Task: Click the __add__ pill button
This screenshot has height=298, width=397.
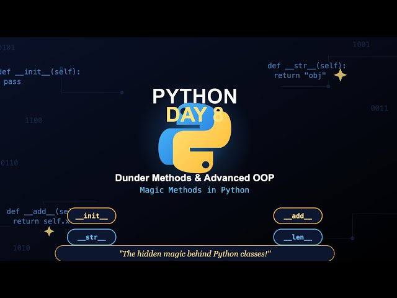Action: tap(298, 215)
